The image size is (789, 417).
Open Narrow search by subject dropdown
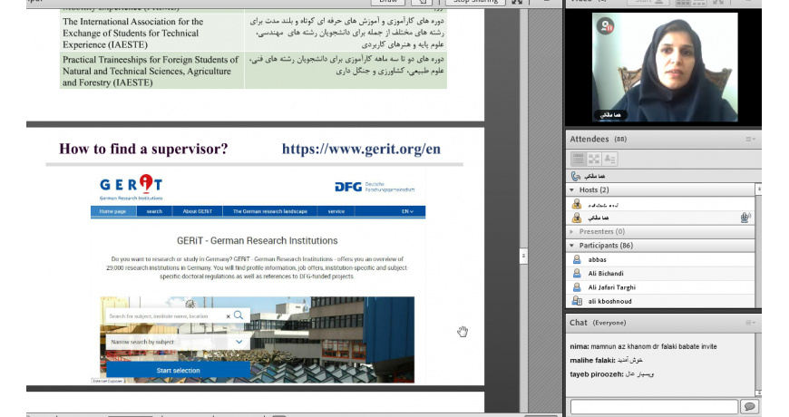point(178,342)
